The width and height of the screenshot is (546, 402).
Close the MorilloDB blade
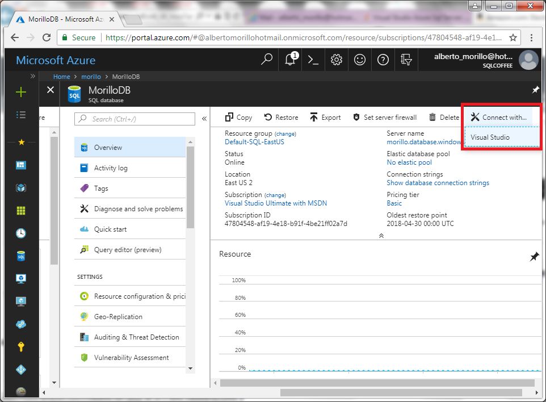tap(51, 90)
